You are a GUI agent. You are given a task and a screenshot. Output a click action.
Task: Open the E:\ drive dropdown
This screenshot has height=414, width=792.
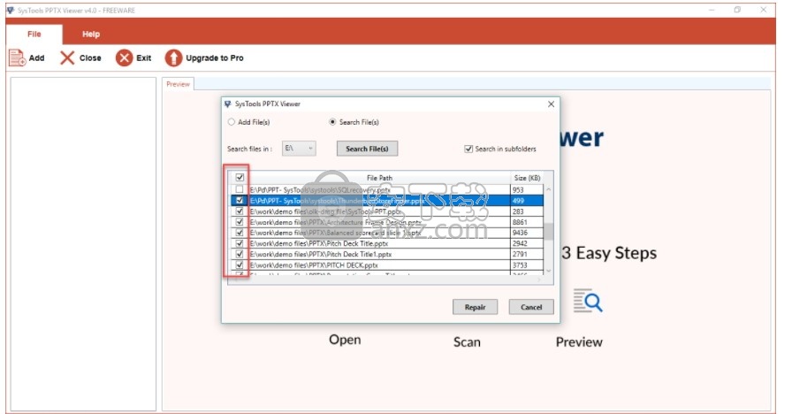[x=299, y=149]
